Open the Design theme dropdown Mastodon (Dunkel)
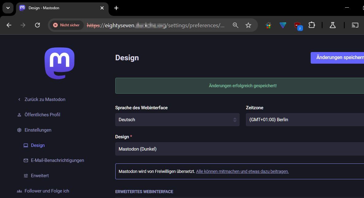This screenshot has width=364, height=198. point(239,149)
